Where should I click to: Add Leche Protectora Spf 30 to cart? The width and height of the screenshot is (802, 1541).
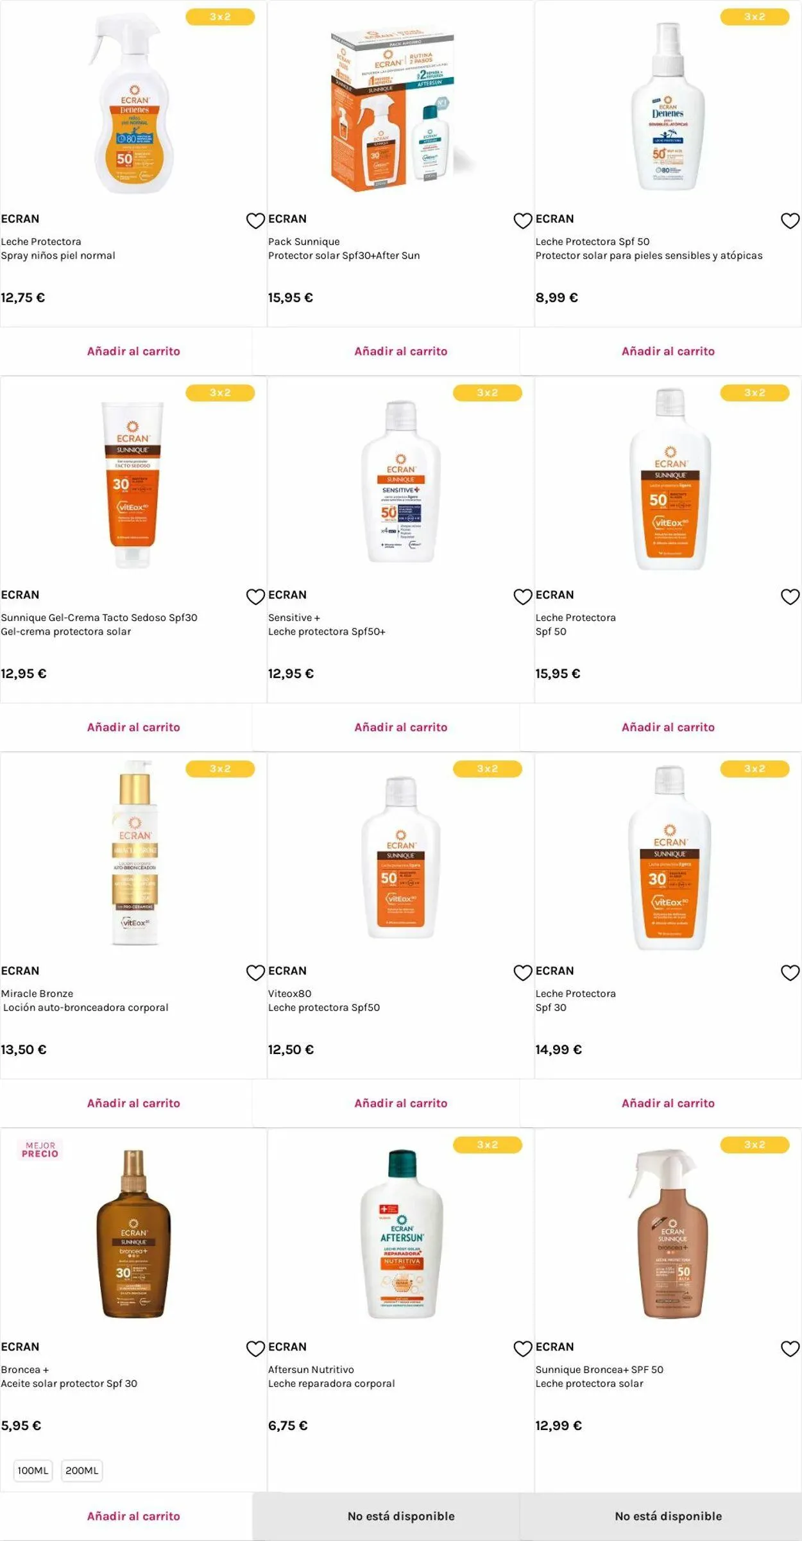668,1103
